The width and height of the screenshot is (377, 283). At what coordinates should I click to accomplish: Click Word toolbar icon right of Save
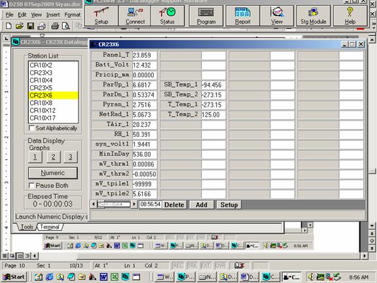42,26
